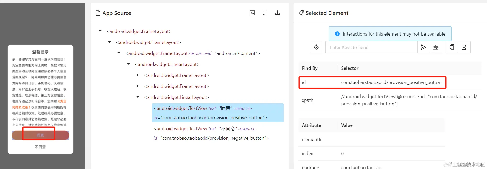Click the interactions not available info banner
Screen dimensions: 487x169
pos(390,34)
